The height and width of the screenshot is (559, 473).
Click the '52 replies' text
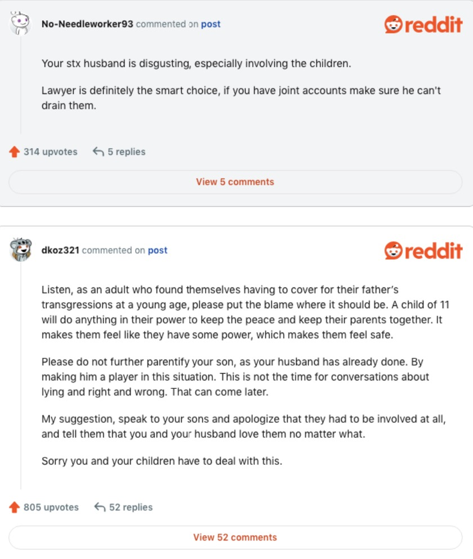131,507
